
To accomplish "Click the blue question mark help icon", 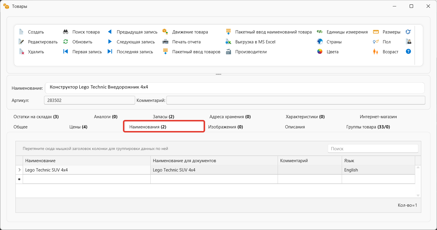I will (x=408, y=52).
